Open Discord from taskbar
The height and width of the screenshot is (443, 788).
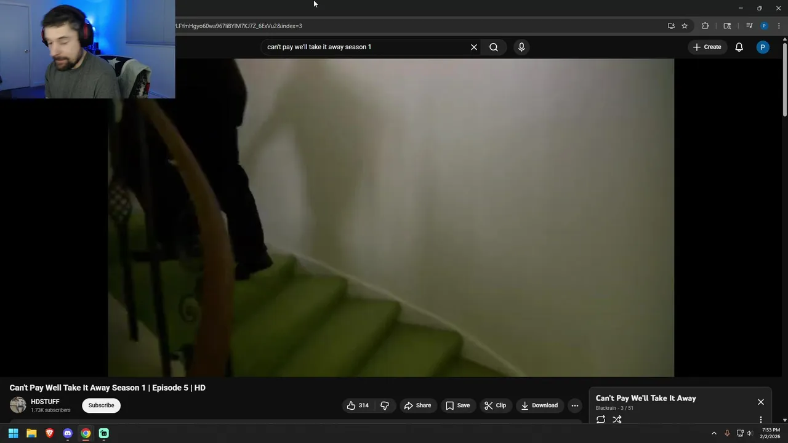(68, 433)
